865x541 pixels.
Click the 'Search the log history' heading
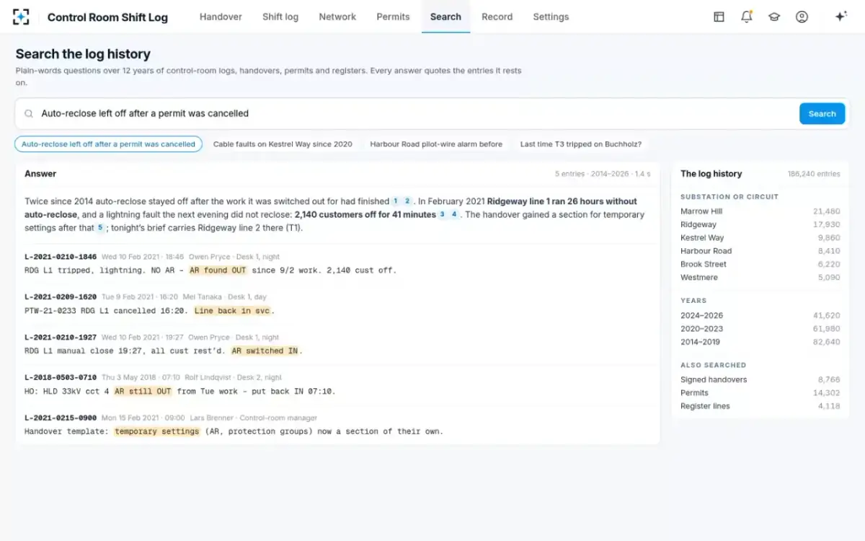point(83,54)
